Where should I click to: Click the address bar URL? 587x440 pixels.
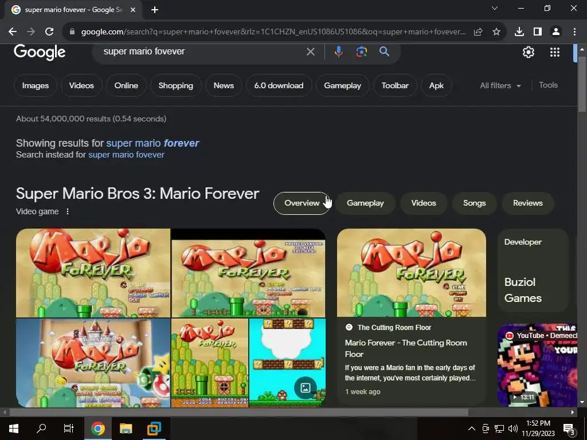tap(273, 32)
